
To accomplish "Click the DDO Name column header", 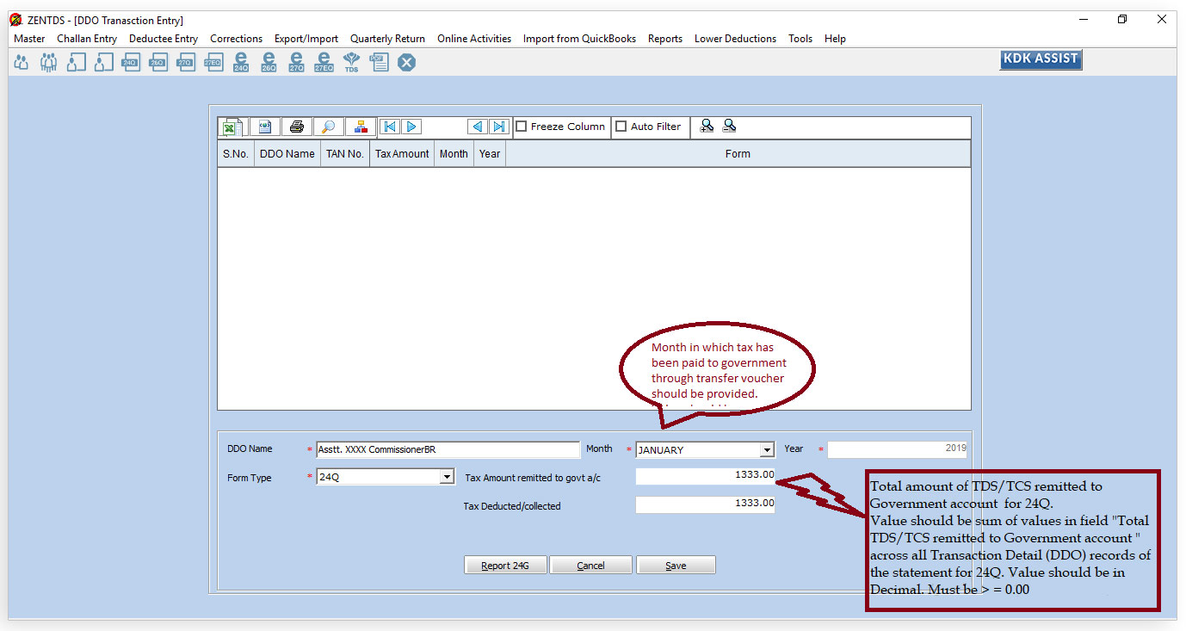I will [x=287, y=154].
